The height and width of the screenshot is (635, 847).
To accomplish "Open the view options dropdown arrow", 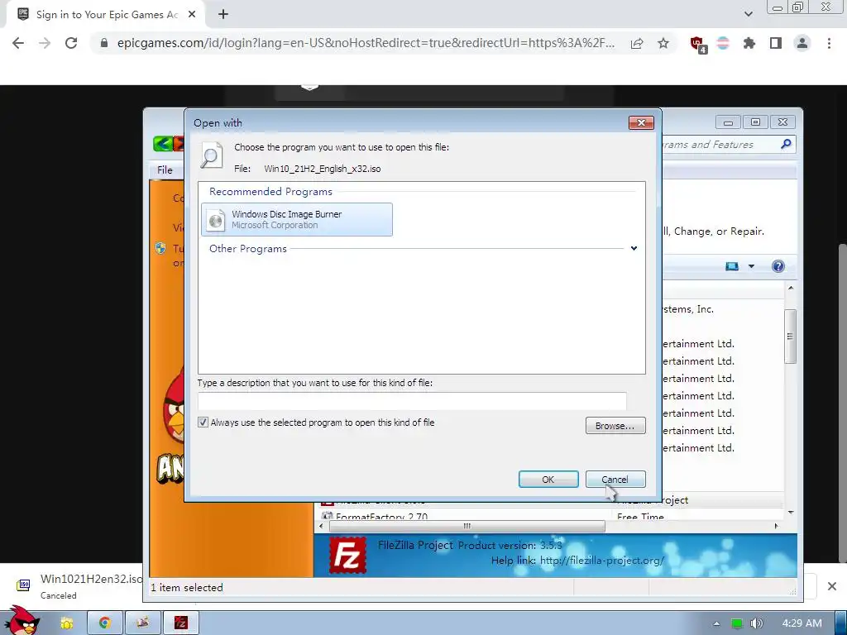I will [751, 266].
